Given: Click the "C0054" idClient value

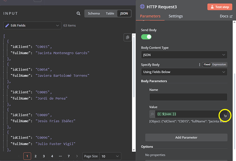Looking at the screenshot, I should coord(42,70).
